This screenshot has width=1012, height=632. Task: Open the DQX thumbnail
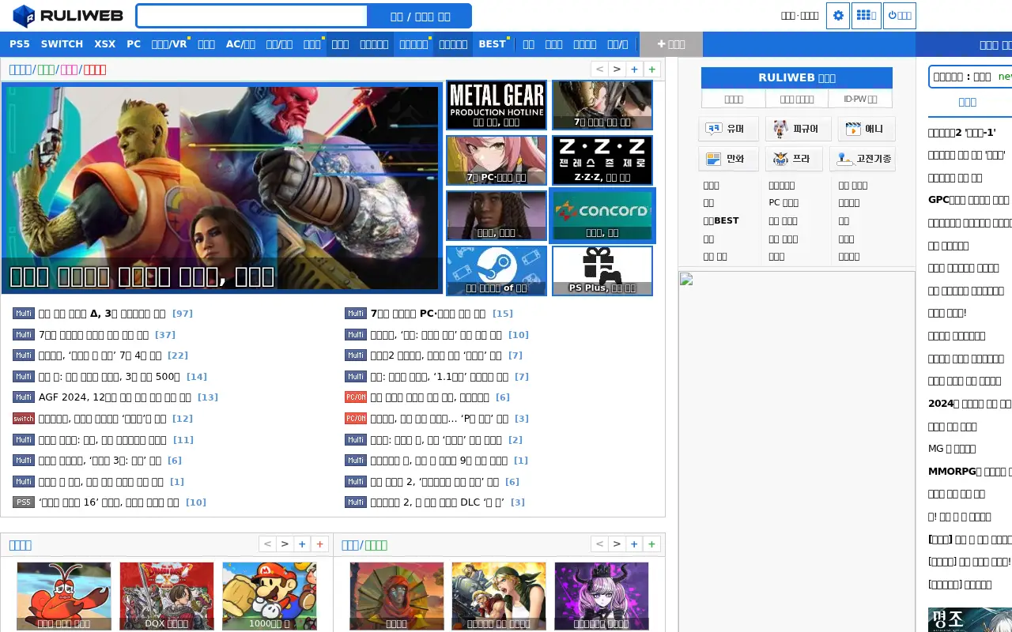click(x=167, y=596)
